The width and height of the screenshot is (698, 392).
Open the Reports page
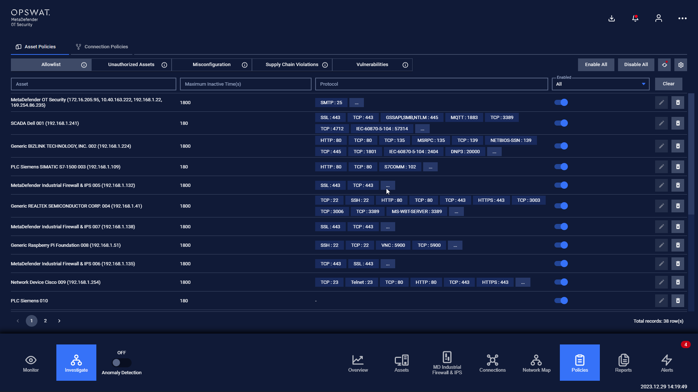click(x=623, y=363)
